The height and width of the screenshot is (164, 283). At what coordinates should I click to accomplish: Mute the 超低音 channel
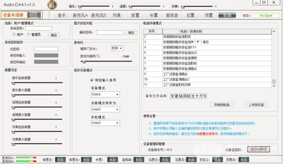click(138, 160)
